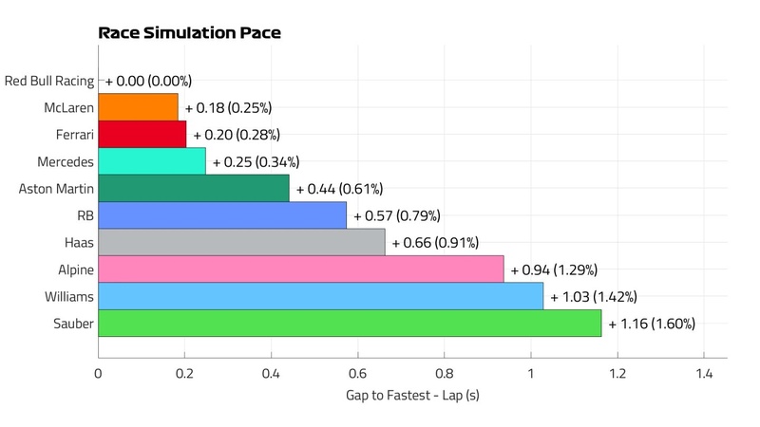Viewport: 760px width, 427px height.
Task: Select the 1.4 x-axis tick label
Action: tap(704, 374)
